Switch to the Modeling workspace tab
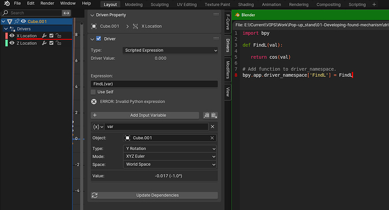 coord(134,4)
